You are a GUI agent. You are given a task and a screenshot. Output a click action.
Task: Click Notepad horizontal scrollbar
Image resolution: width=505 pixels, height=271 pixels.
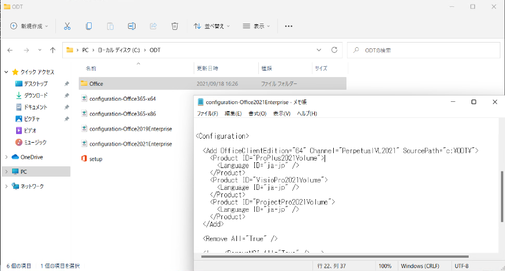coord(335,257)
